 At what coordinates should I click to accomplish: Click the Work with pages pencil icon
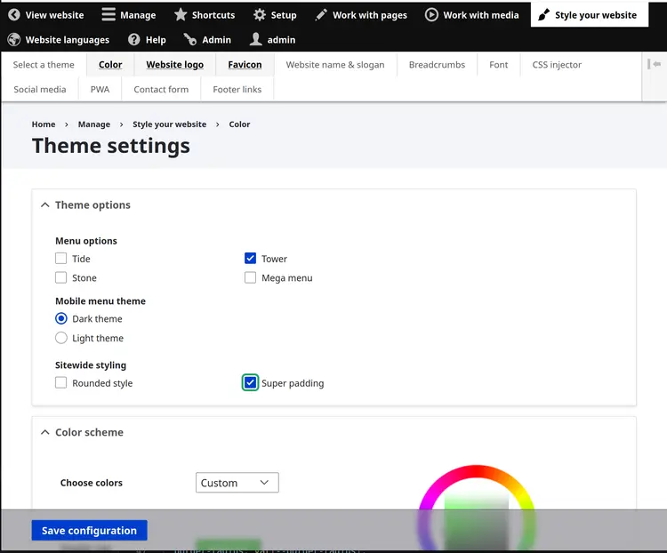[x=321, y=15]
